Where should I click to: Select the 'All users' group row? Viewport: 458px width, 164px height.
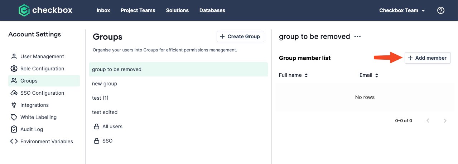tap(178, 126)
